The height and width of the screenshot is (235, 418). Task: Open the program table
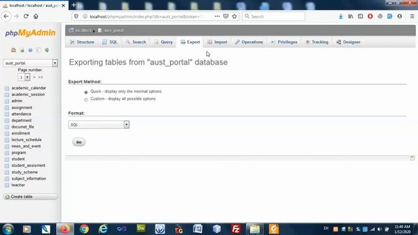click(19, 153)
